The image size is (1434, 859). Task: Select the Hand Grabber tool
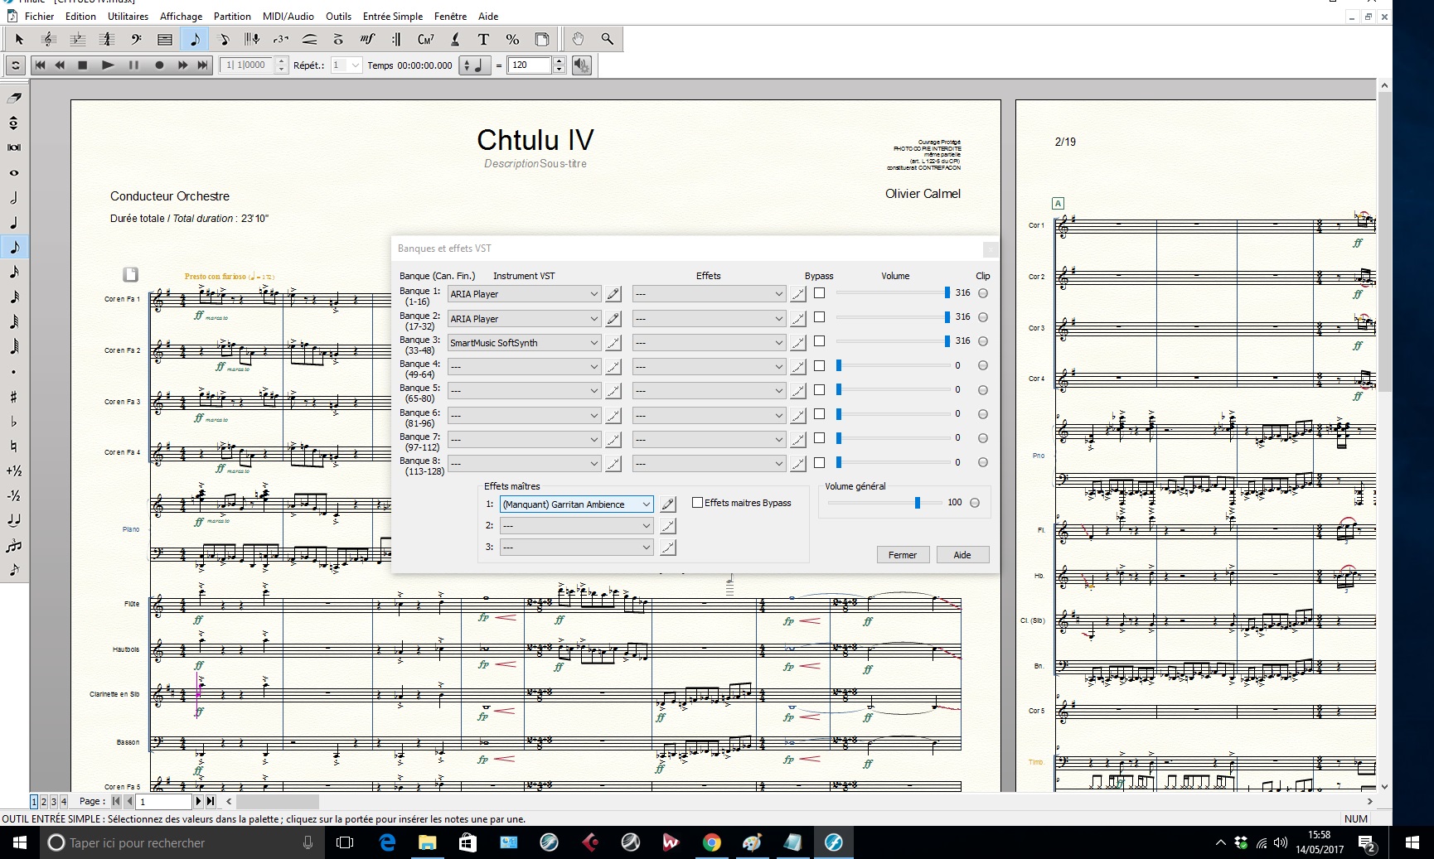578,39
